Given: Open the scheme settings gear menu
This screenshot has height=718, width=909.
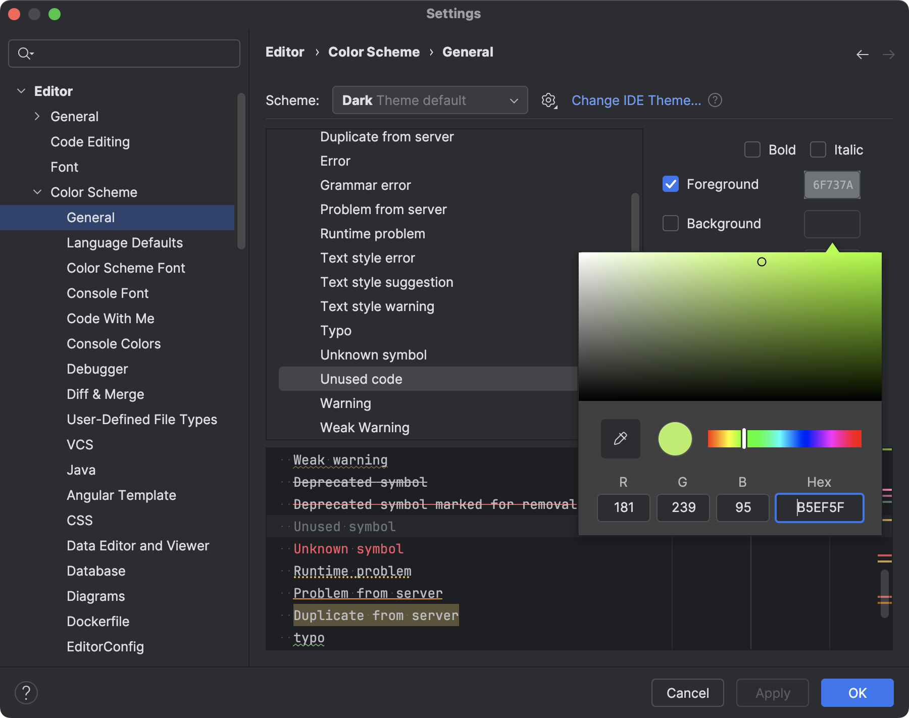Looking at the screenshot, I should (548, 100).
